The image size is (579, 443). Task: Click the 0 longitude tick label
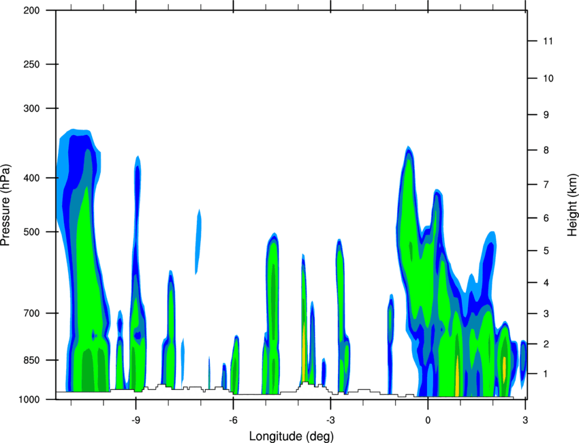click(428, 421)
